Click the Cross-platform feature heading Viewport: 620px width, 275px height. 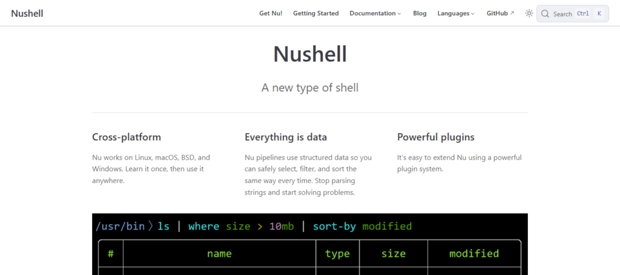click(127, 137)
